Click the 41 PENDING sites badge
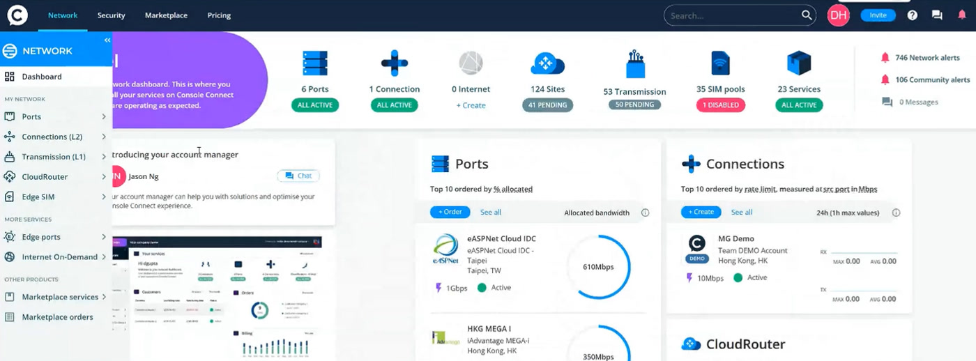The height and width of the screenshot is (361, 976). [547, 105]
